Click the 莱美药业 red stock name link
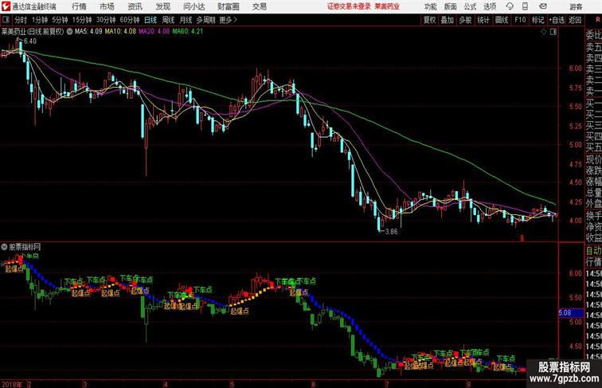602x388 pixels. coord(387,6)
